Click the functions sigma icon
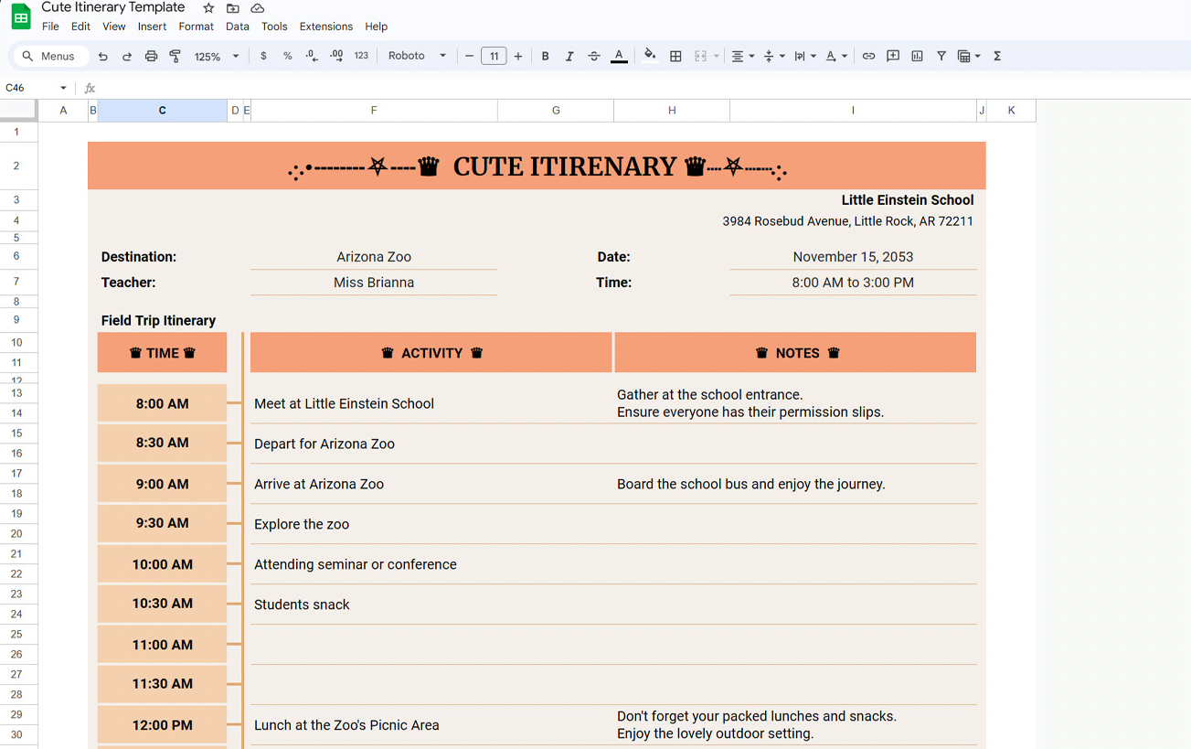The height and width of the screenshot is (749, 1191). (x=997, y=56)
